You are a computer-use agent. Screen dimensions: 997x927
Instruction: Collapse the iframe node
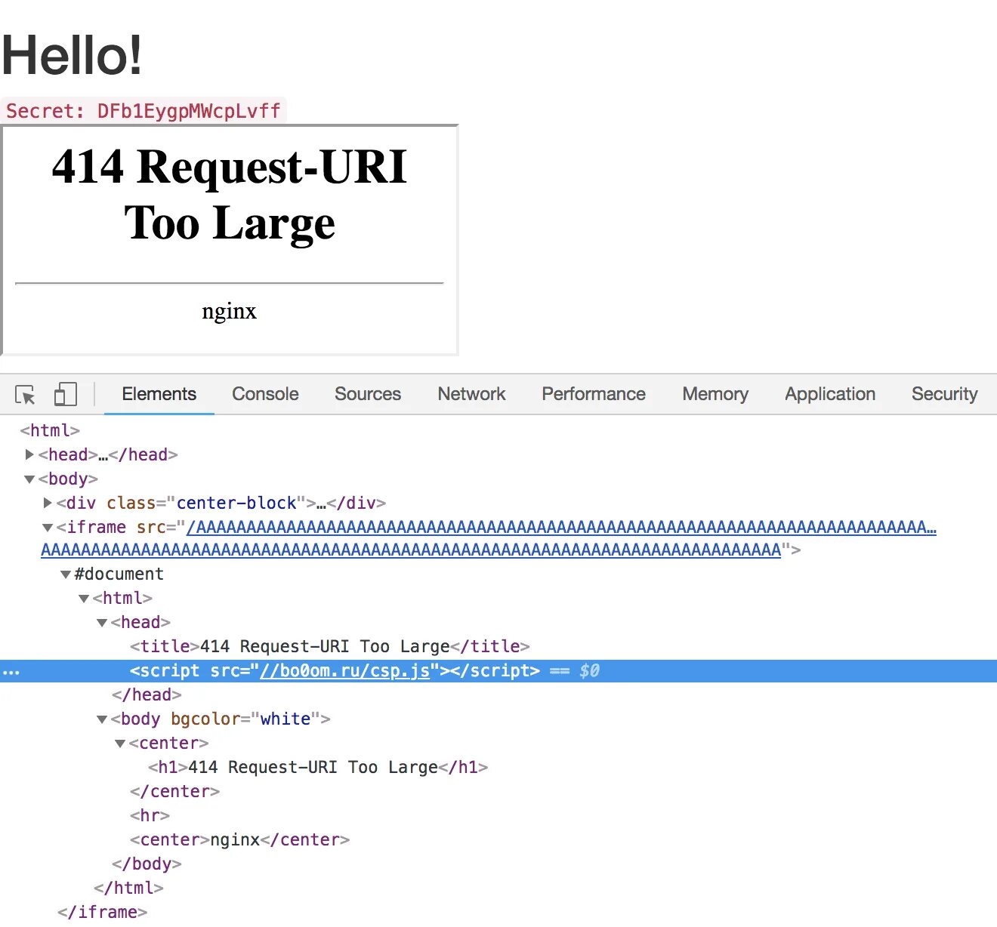click(x=48, y=528)
